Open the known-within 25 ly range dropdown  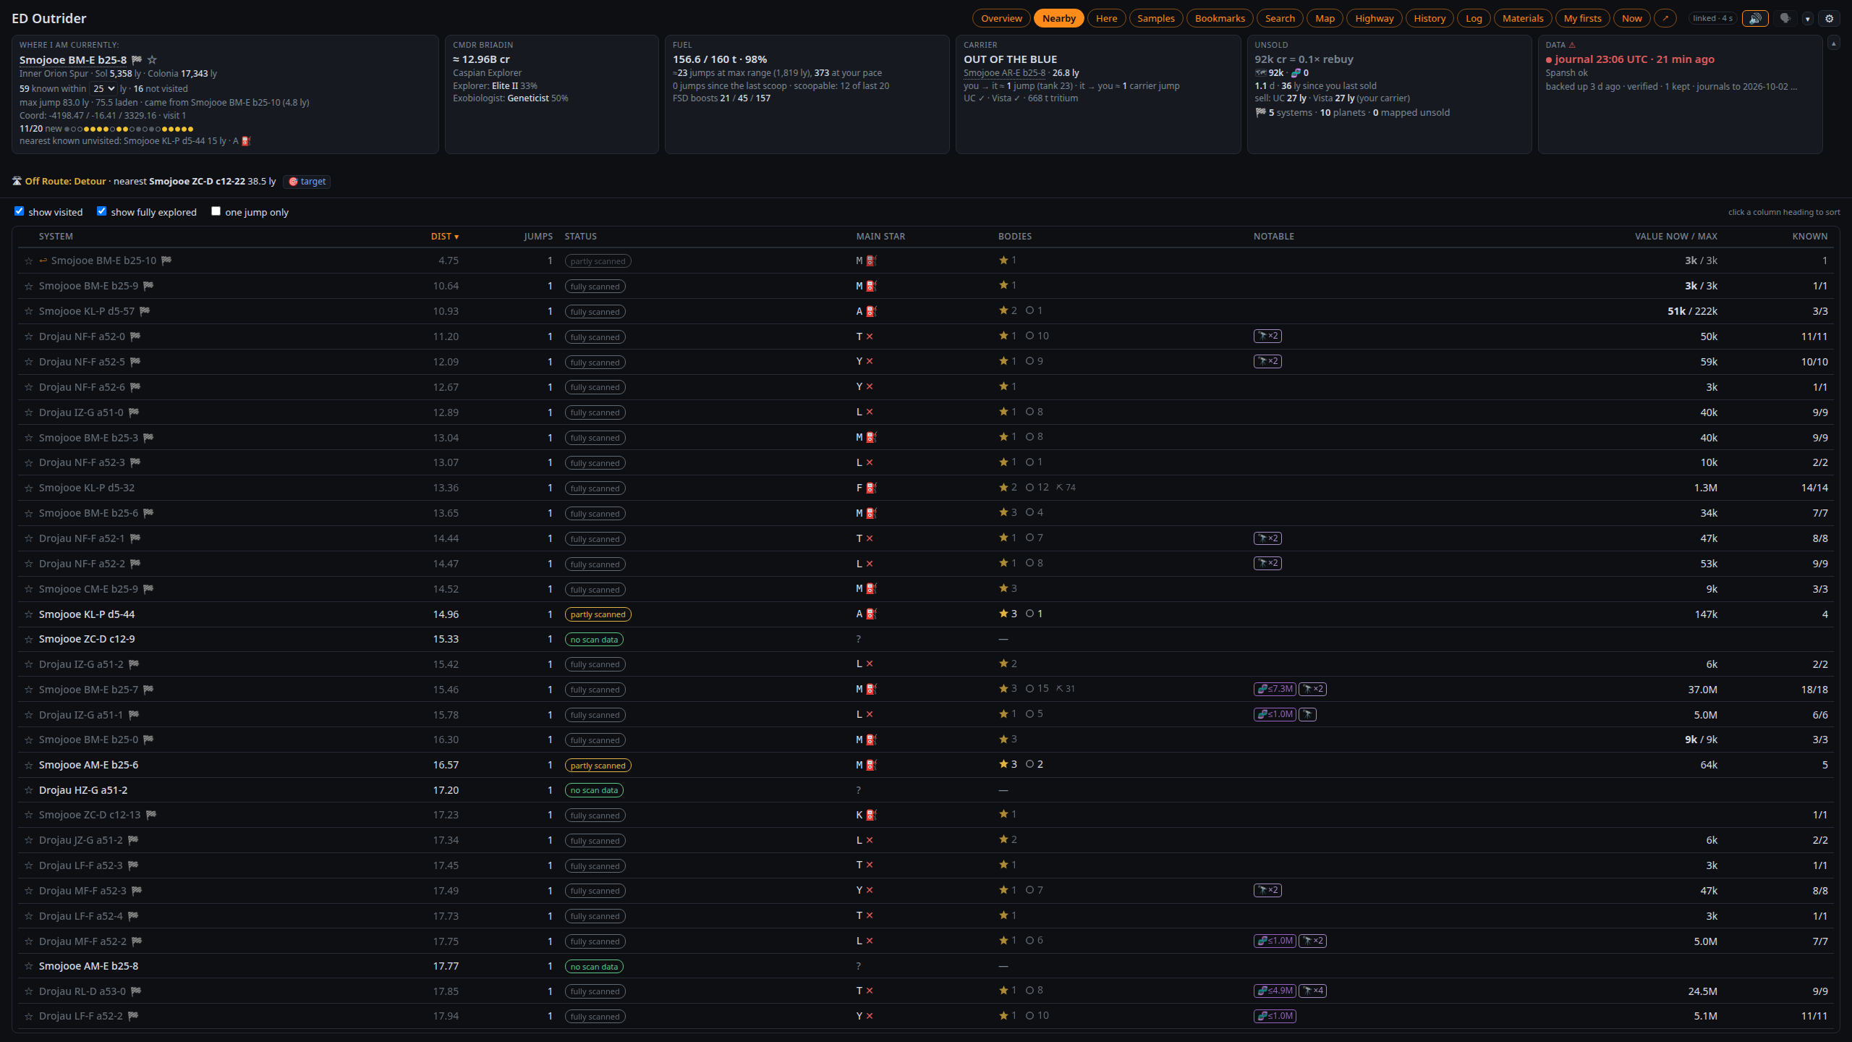[103, 88]
